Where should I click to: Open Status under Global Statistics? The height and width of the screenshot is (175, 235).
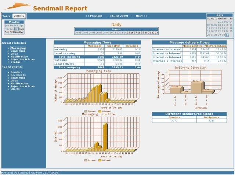tap(16, 62)
